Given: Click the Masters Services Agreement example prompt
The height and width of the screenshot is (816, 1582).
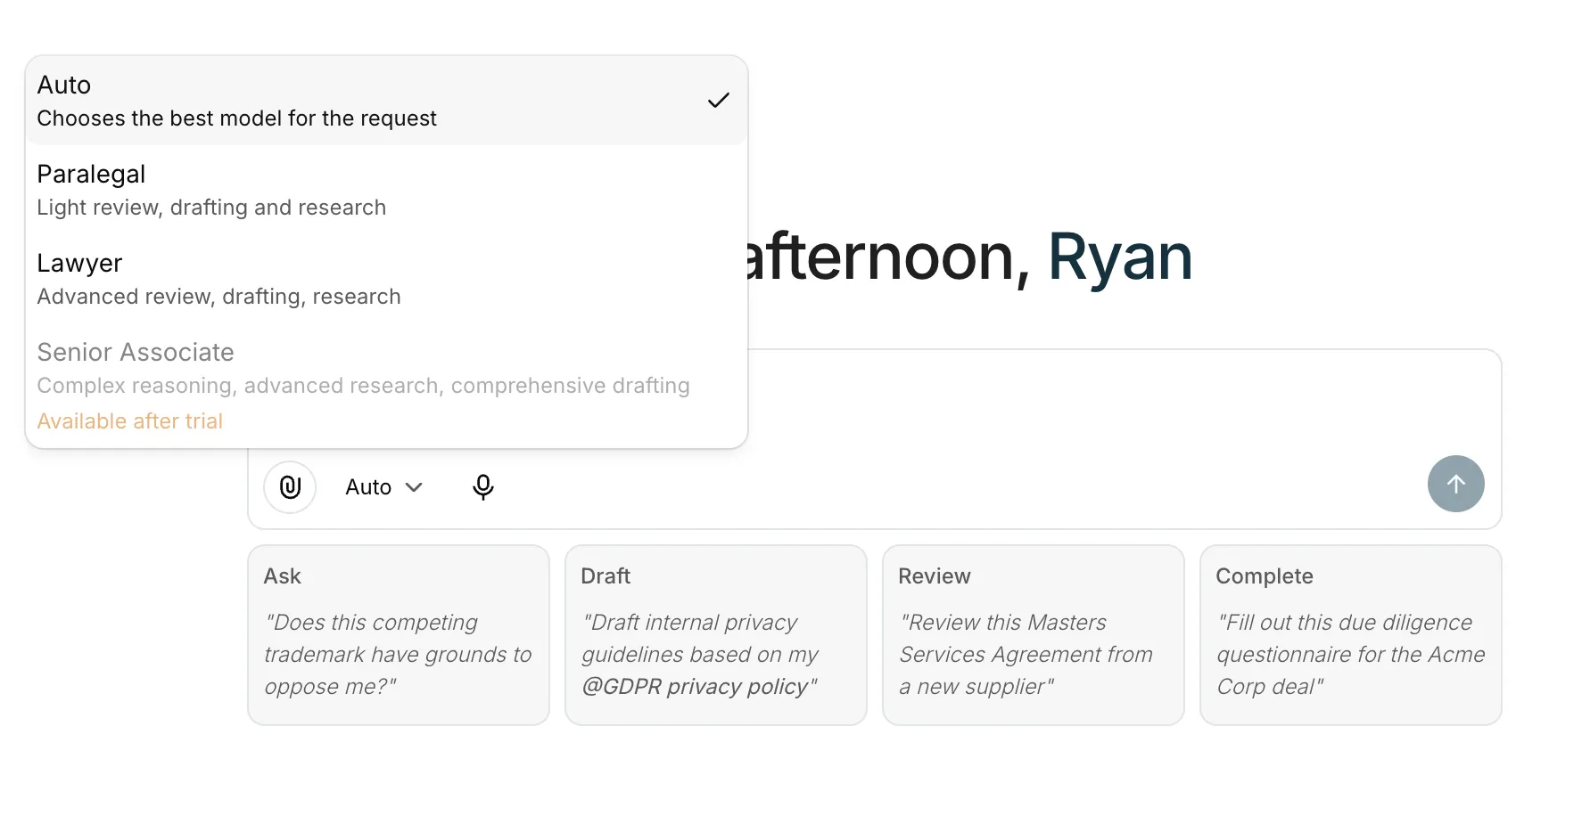Looking at the screenshot, I should point(1026,655).
